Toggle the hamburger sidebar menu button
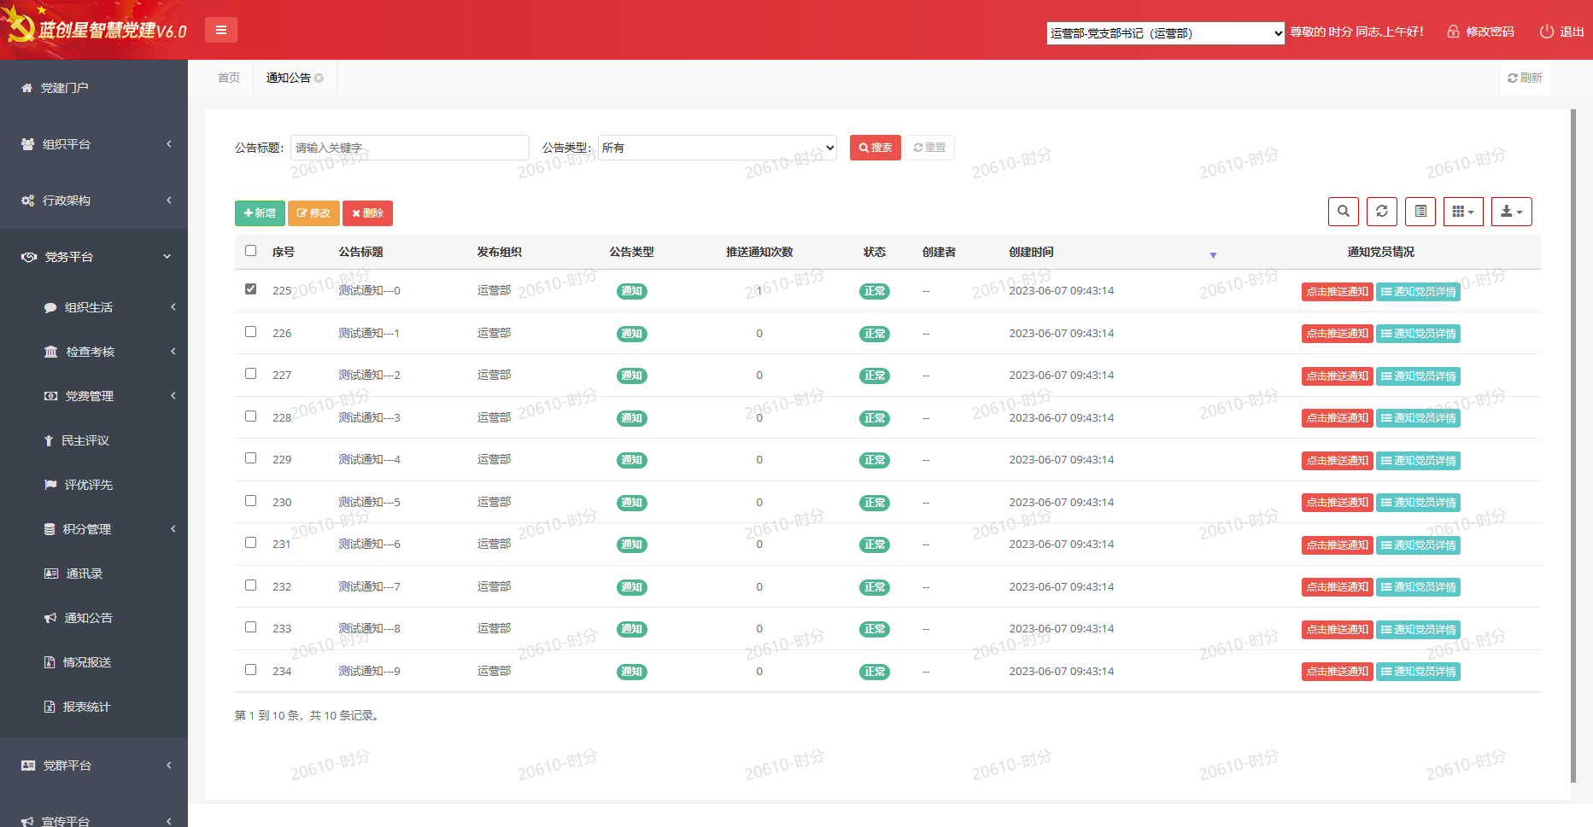The width and height of the screenshot is (1593, 827). (221, 30)
